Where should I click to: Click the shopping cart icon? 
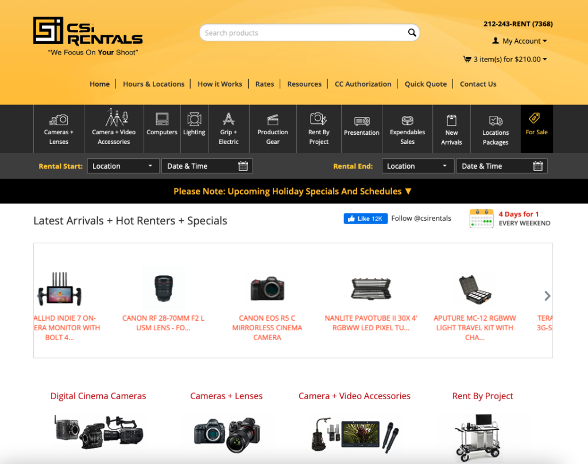[x=467, y=59]
